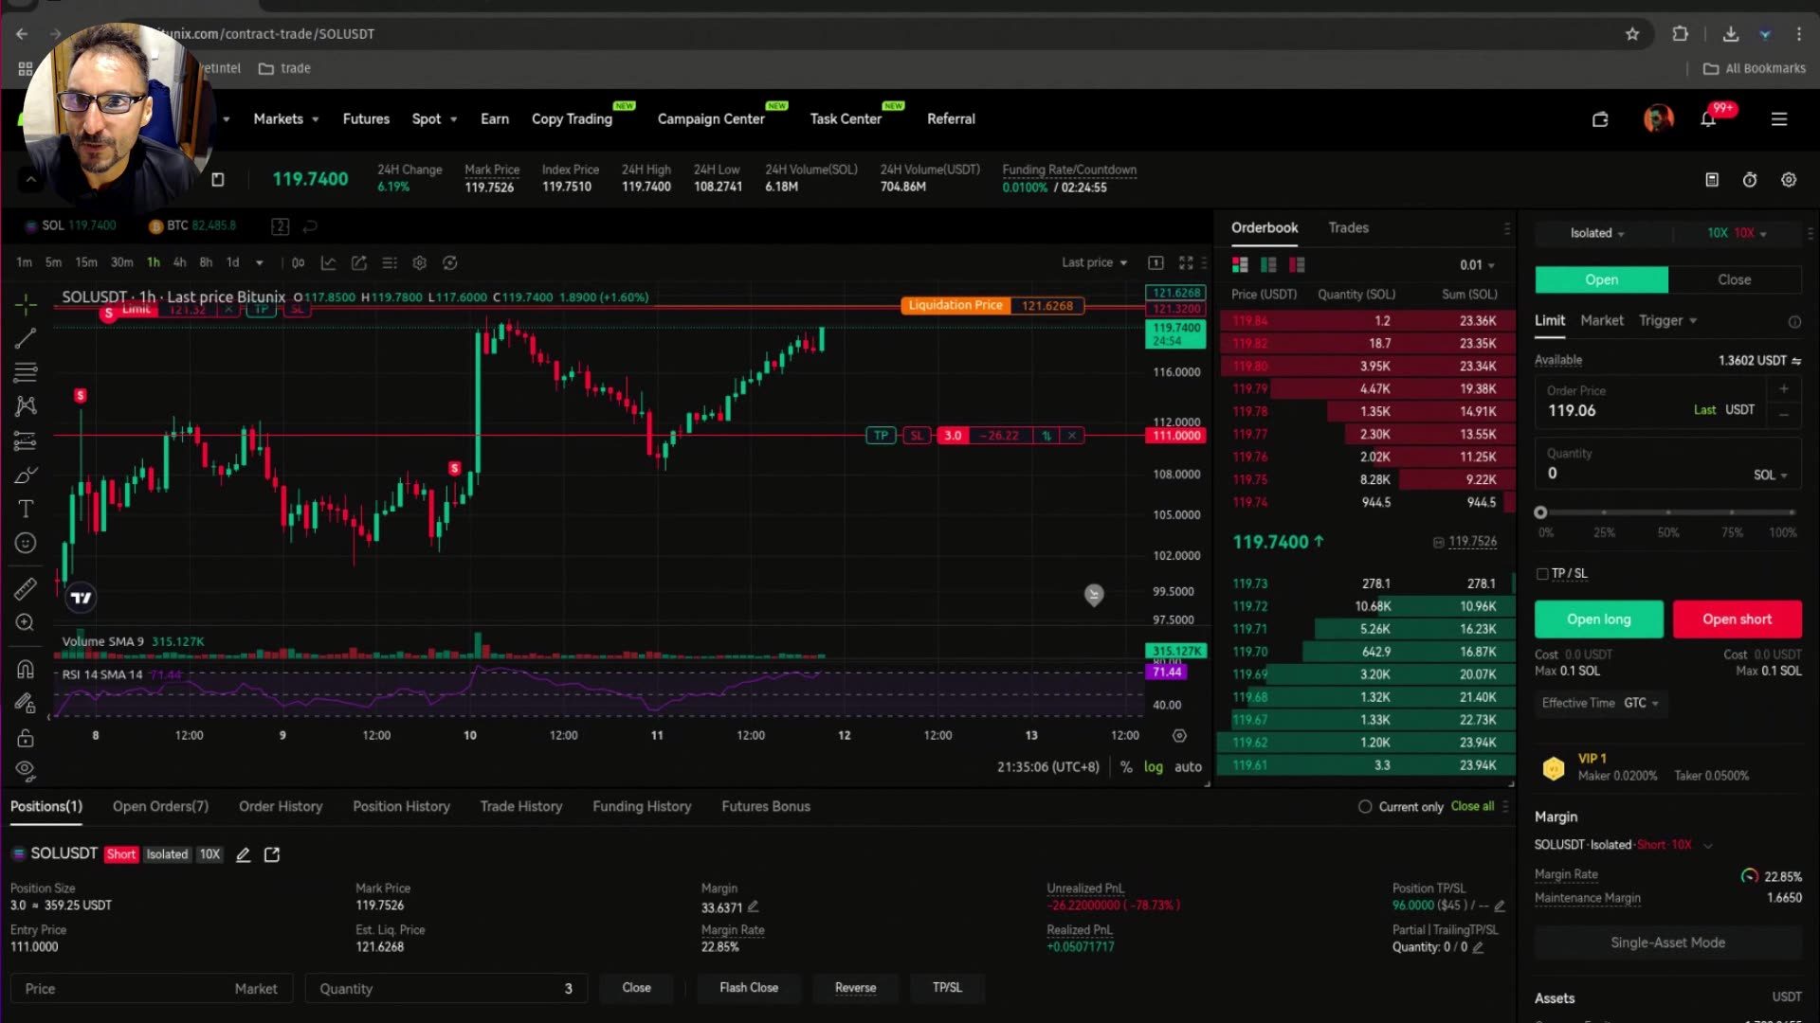
Task: Open the Copy Trading menu
Action: click(573, 118)
